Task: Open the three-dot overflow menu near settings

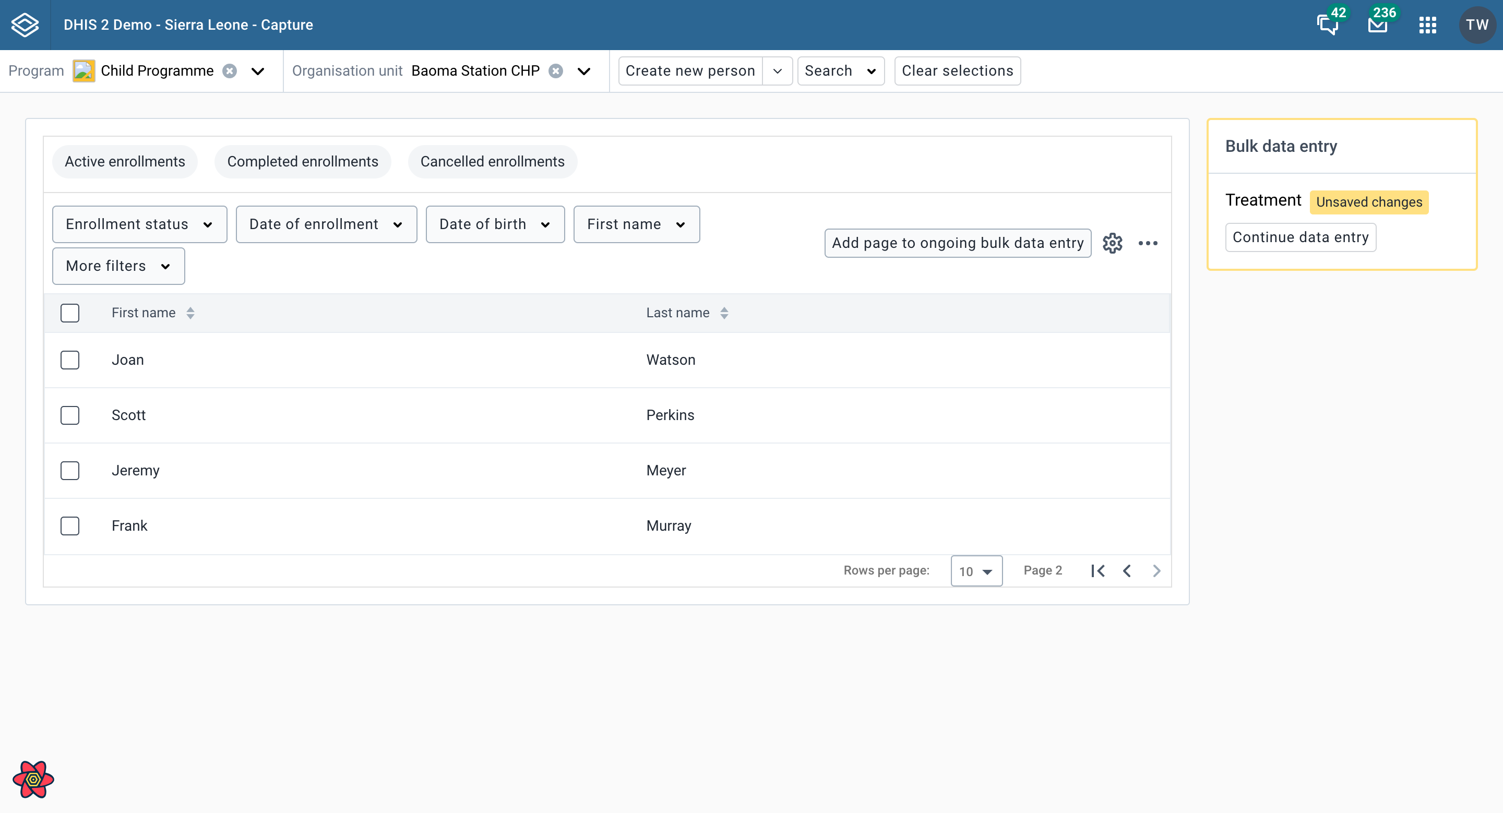Action: pos(1149,243)
